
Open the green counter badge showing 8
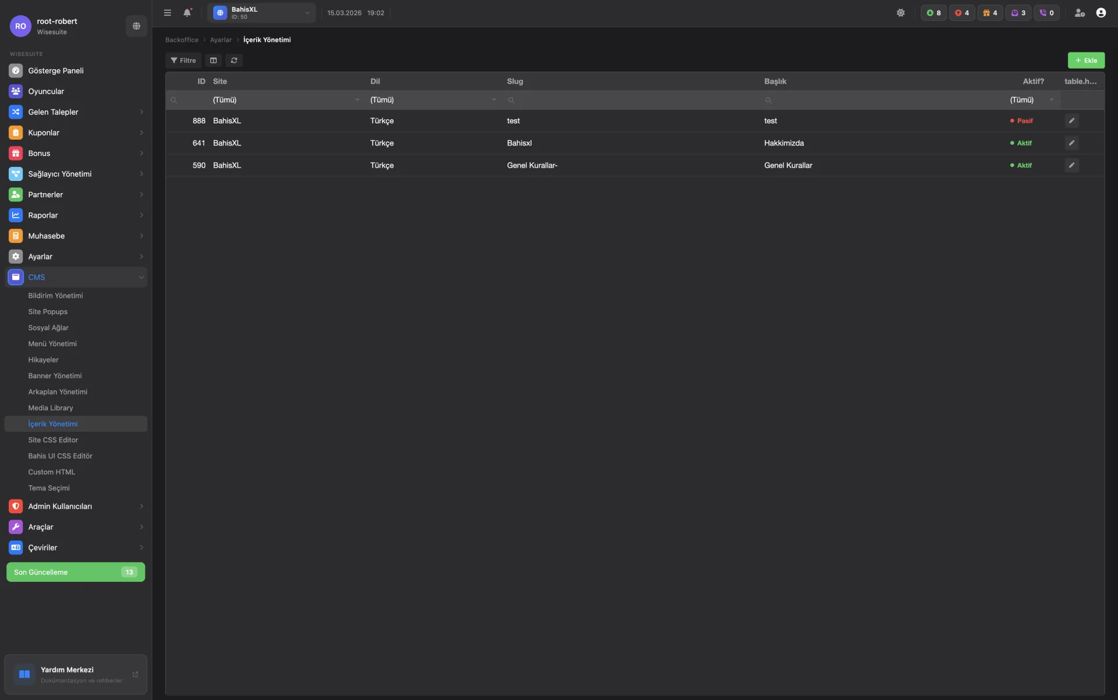[933, 13]
